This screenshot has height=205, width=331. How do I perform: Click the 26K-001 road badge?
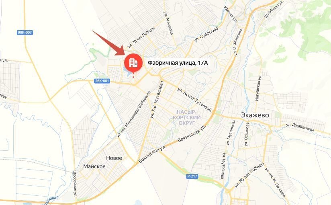(x=102, y=81)
